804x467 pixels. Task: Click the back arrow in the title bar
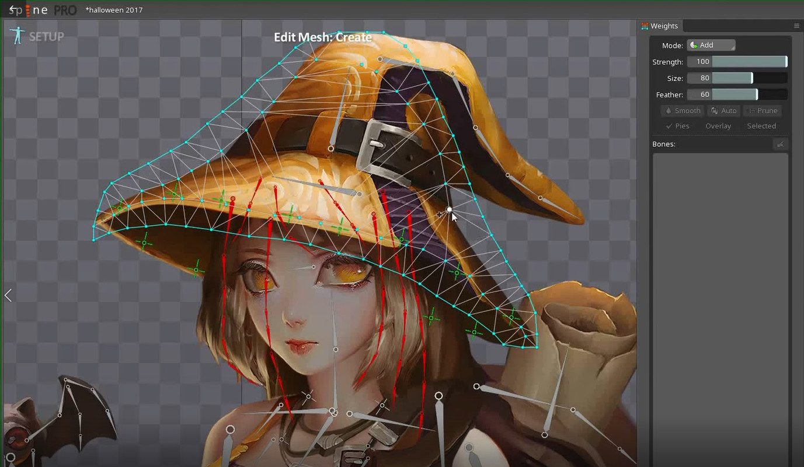coord(12,9)
